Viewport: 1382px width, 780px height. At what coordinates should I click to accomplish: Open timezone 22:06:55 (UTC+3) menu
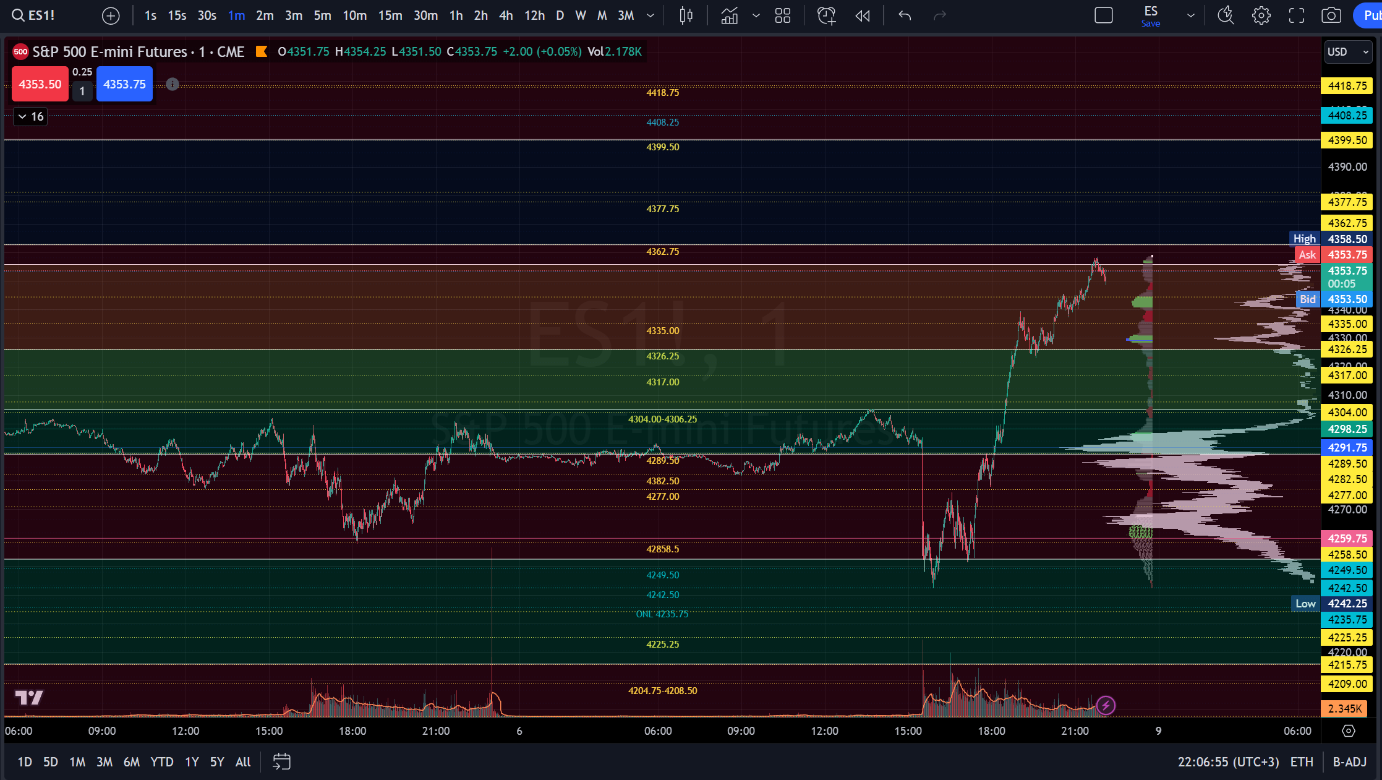(1228, 762)
